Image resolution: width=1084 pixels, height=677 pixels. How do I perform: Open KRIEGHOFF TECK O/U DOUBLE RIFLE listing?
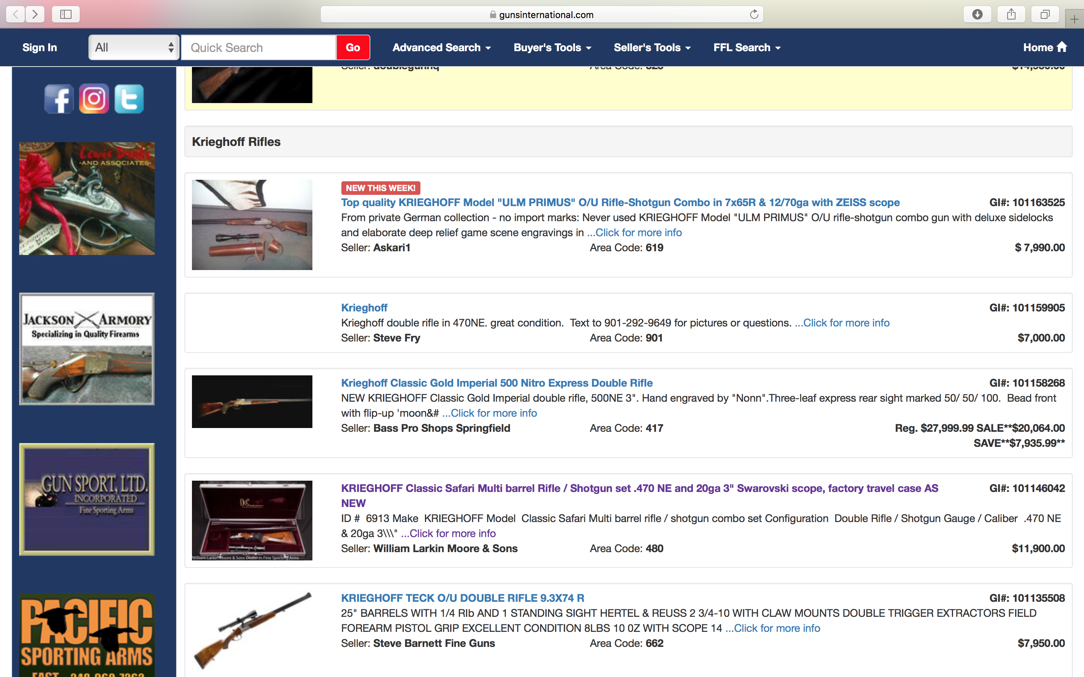(x=463, y=598)
